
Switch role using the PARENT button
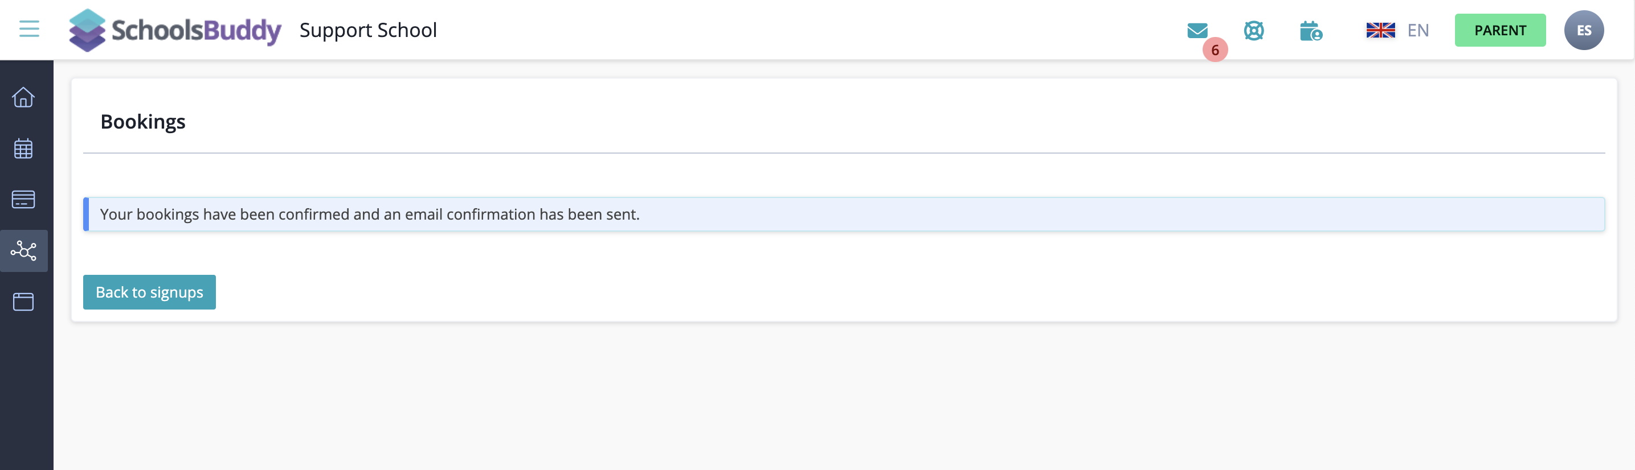point(1500,30)
